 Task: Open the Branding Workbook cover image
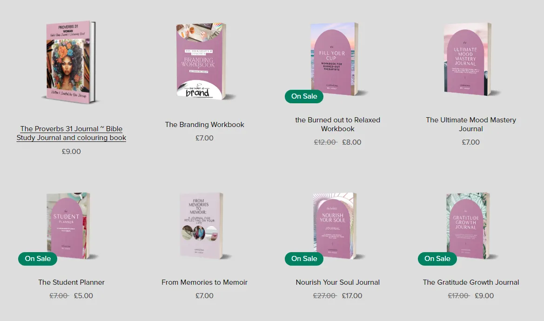pyautogui.click(x=205, y=61)
